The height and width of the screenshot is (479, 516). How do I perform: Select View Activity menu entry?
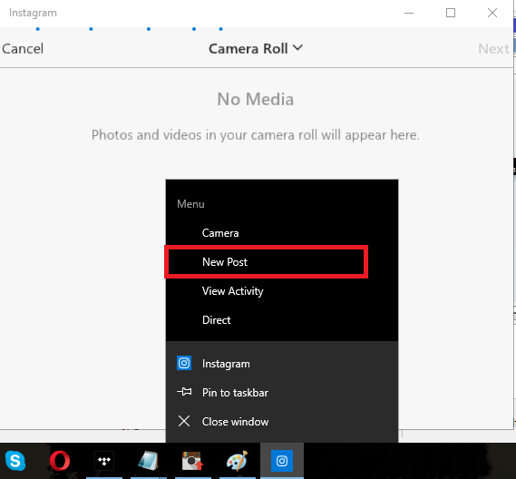tap(282, 291)
